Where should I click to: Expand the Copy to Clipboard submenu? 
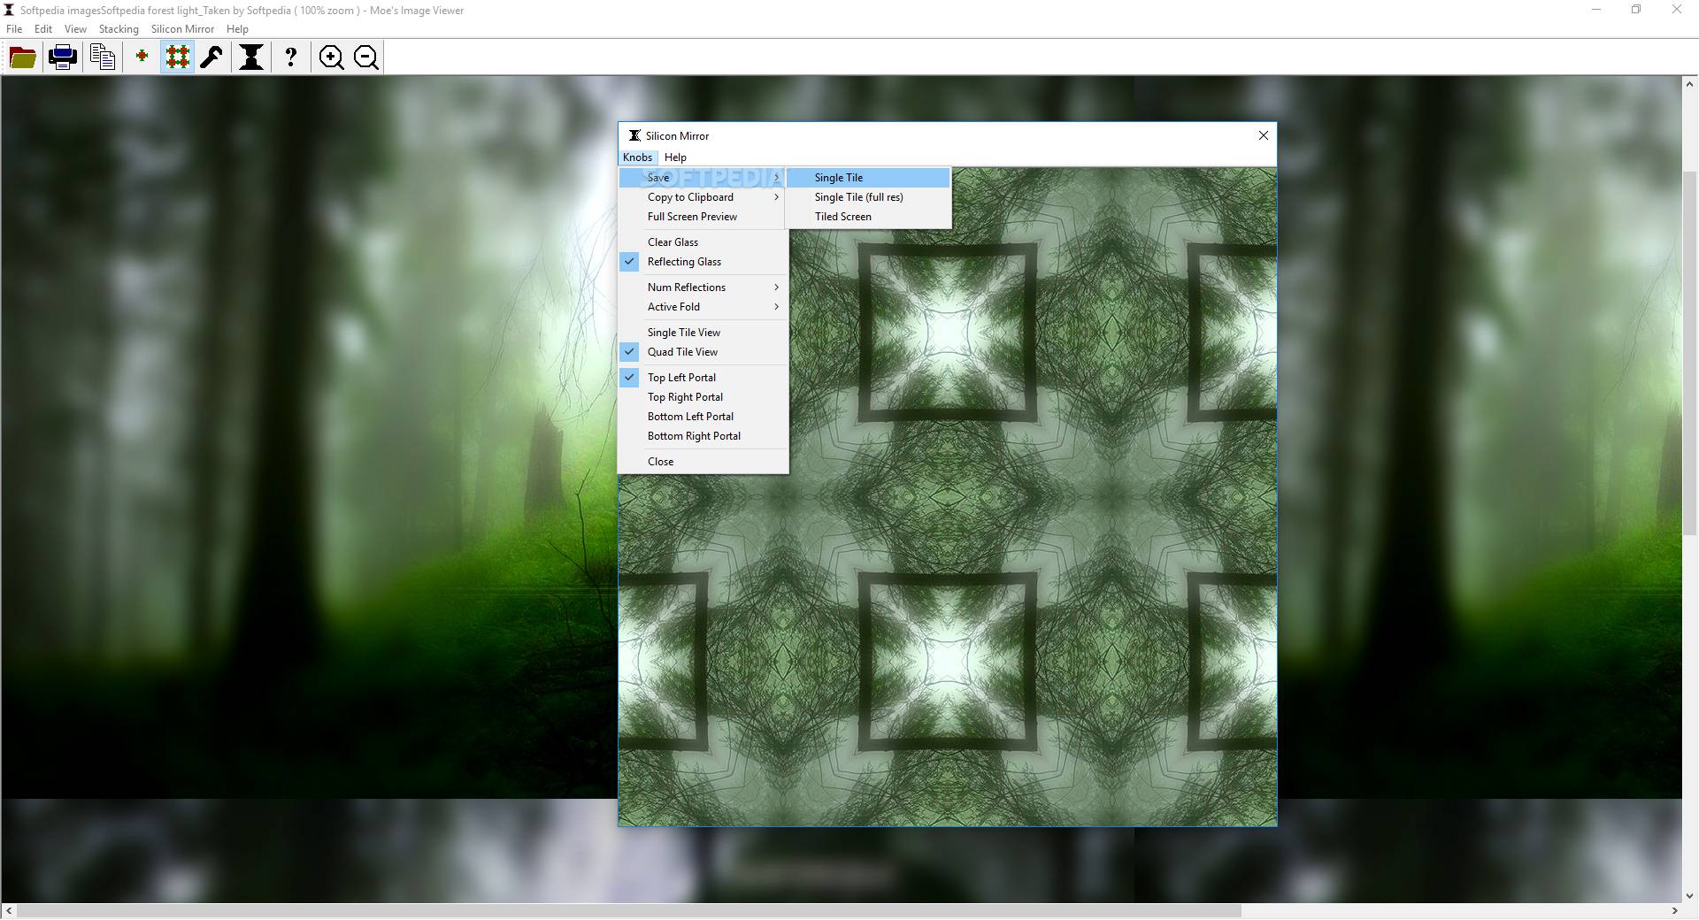703,197
